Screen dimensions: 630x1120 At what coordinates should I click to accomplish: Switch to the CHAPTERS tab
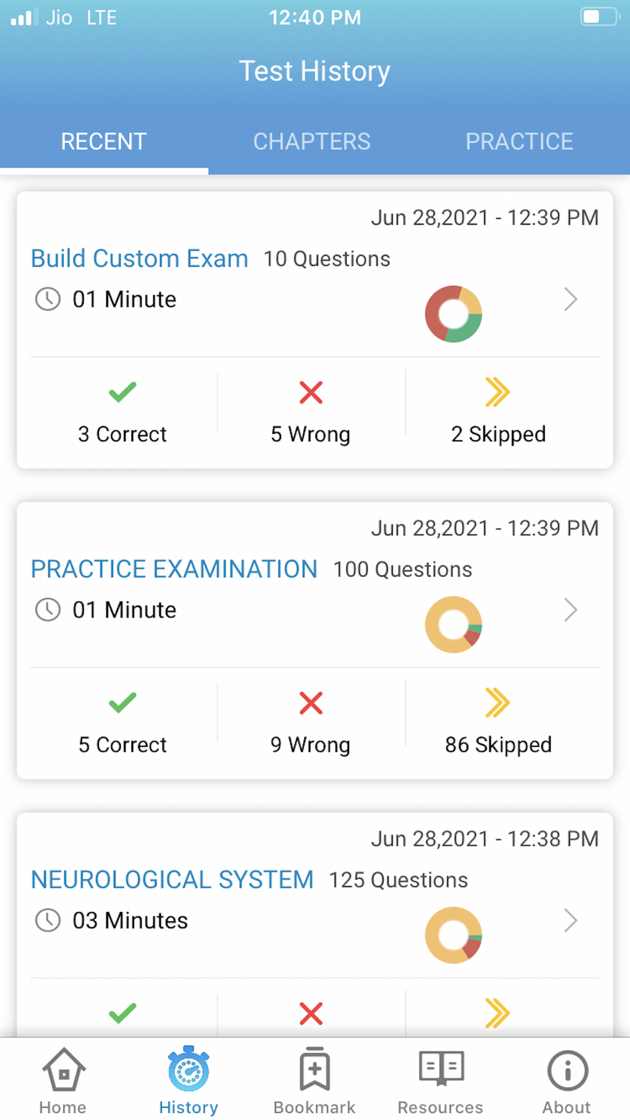click(x=312, y=141)
